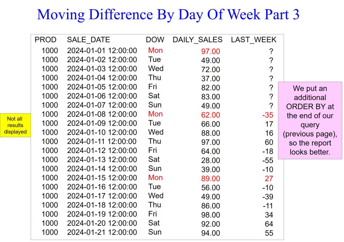The width and height of the screenshot is (344, 242).
Task: Select the -55 last week value
Action: 268,160
